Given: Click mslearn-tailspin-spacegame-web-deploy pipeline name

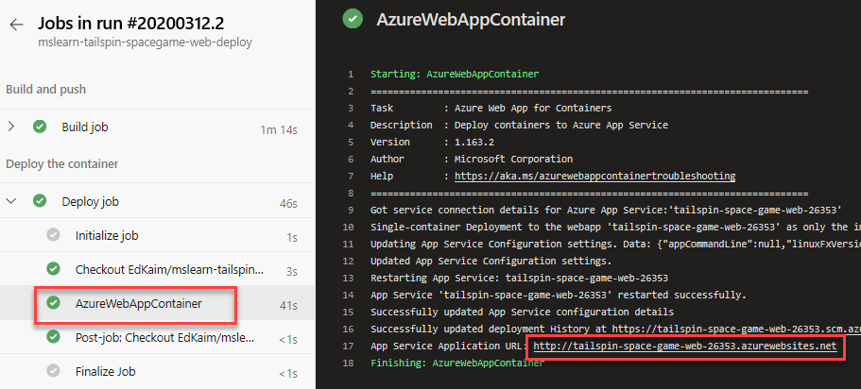Looking at the screenshot, I should pyautogui.click(x=145, y=42).
